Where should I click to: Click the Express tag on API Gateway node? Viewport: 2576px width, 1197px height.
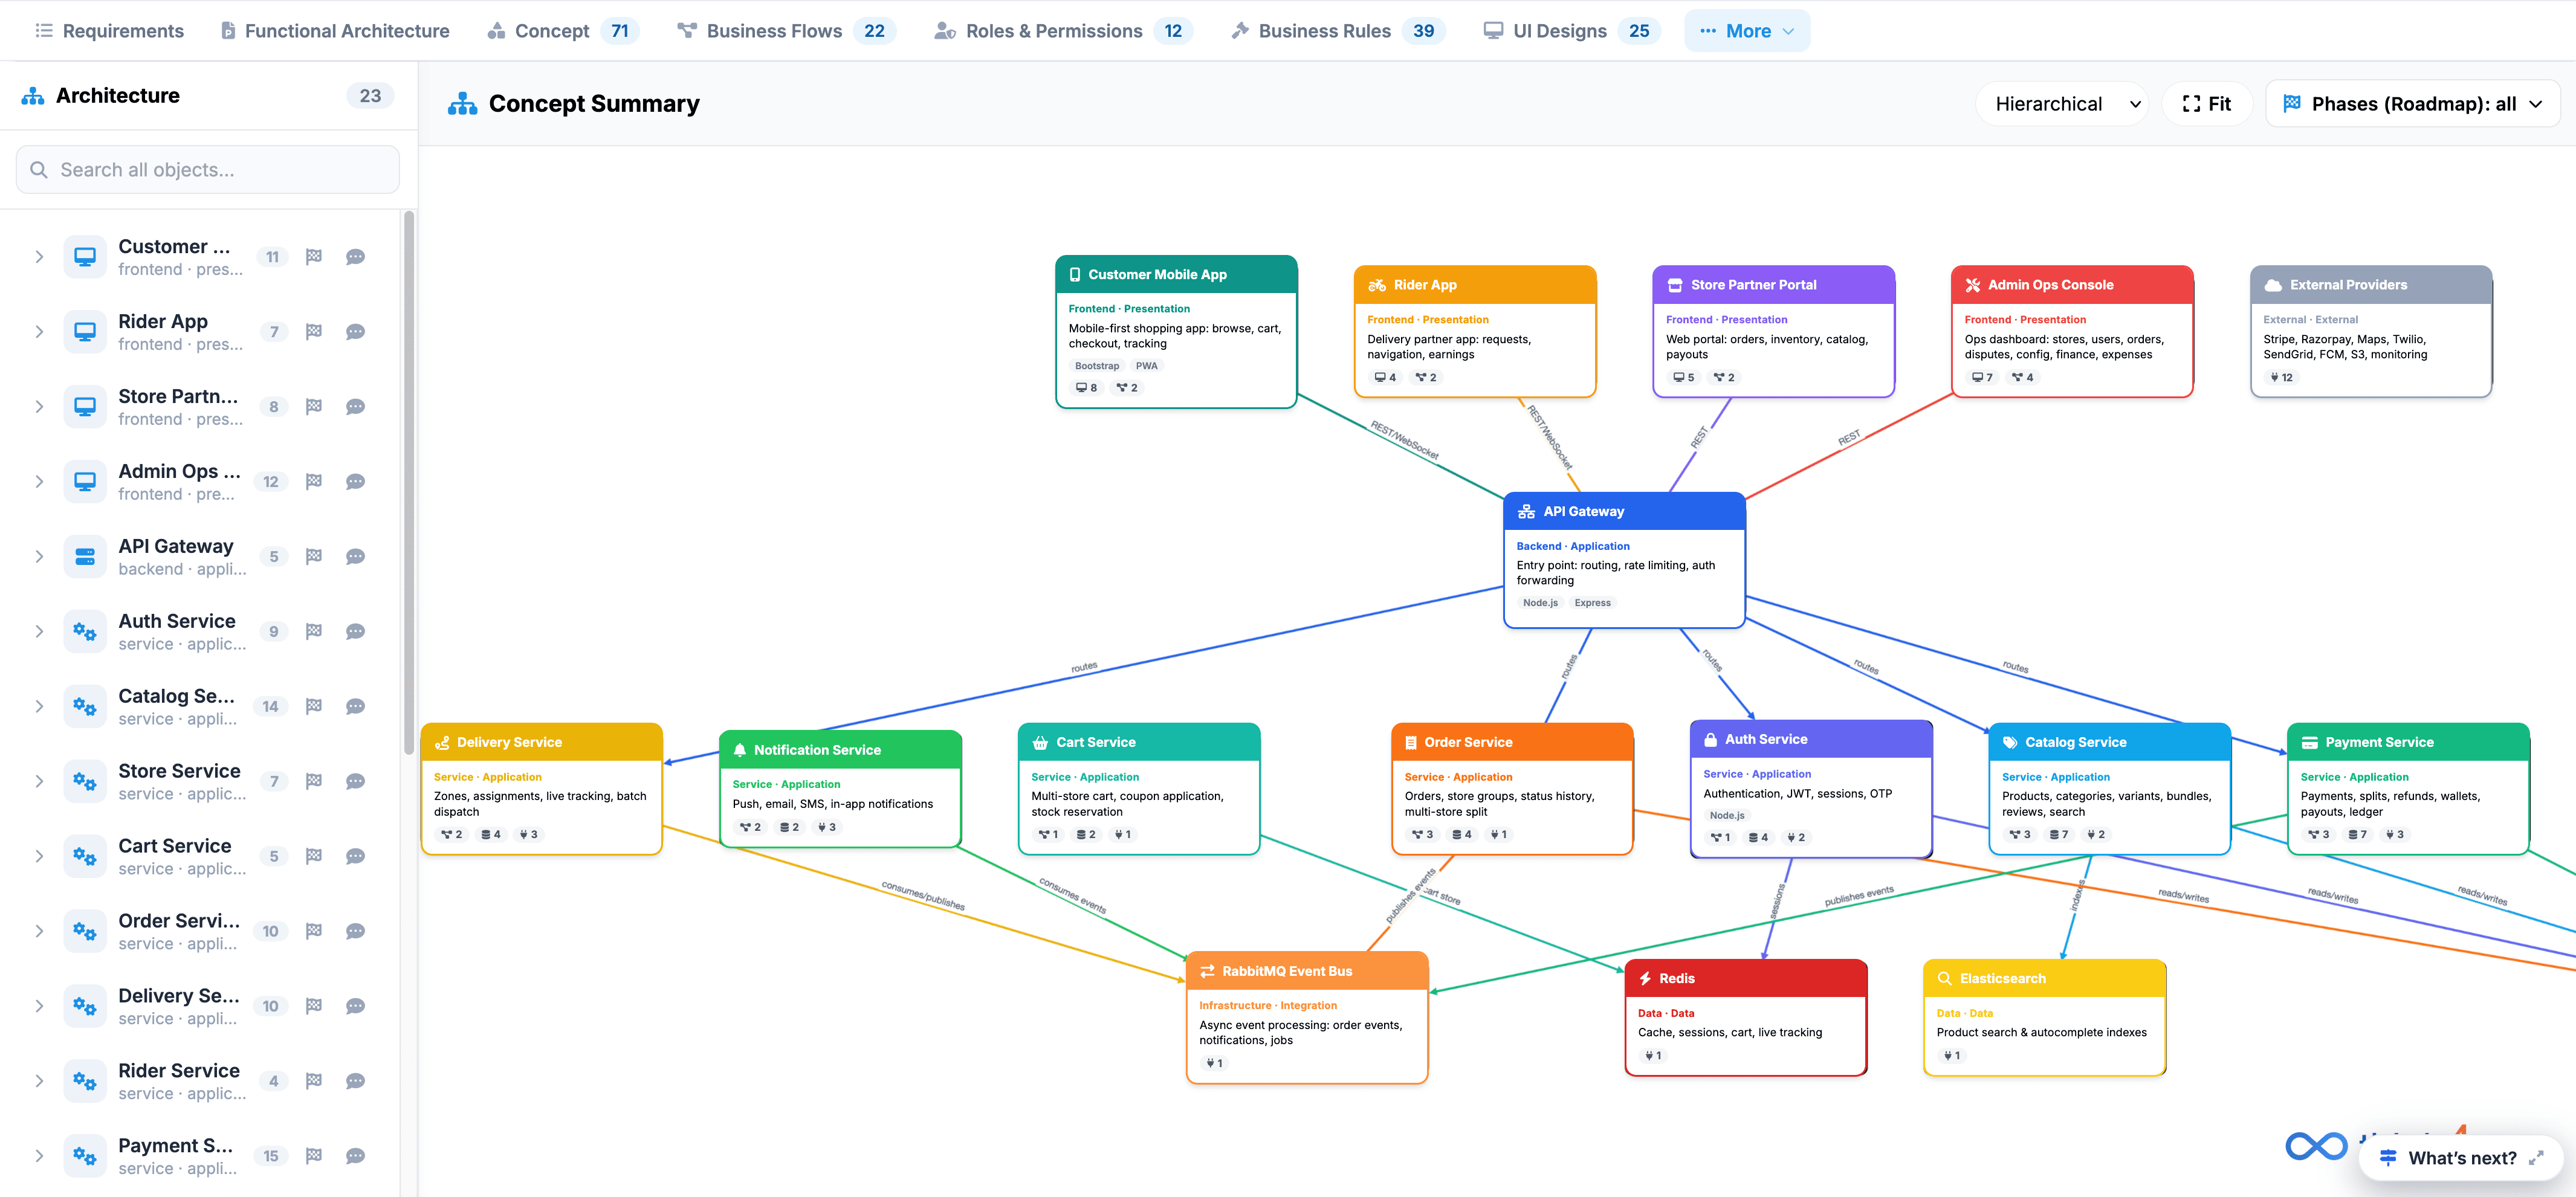(x=1592, y=603)
